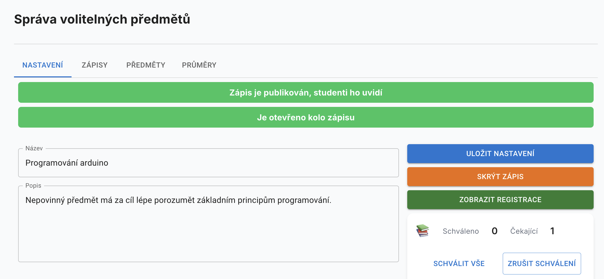Screen dimensions: 604x279
Task: Click the stacked books icon
Action: (423, 230)
